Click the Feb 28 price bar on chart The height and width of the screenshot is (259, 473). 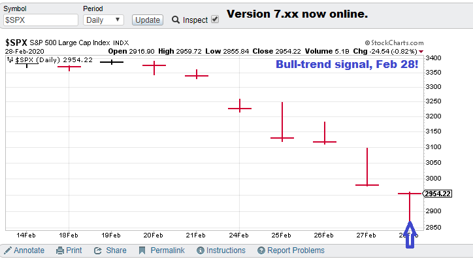(x=410, y=207)
